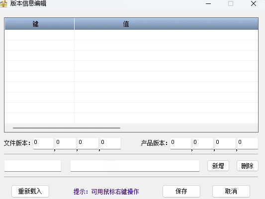Image resolution: width=265 pixels, height=199 pixels.
Task: Click the 取消 button
Action: click(231, 191)
